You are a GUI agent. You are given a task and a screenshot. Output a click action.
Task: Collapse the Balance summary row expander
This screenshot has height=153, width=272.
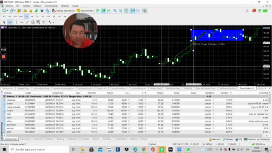[4, 96]
